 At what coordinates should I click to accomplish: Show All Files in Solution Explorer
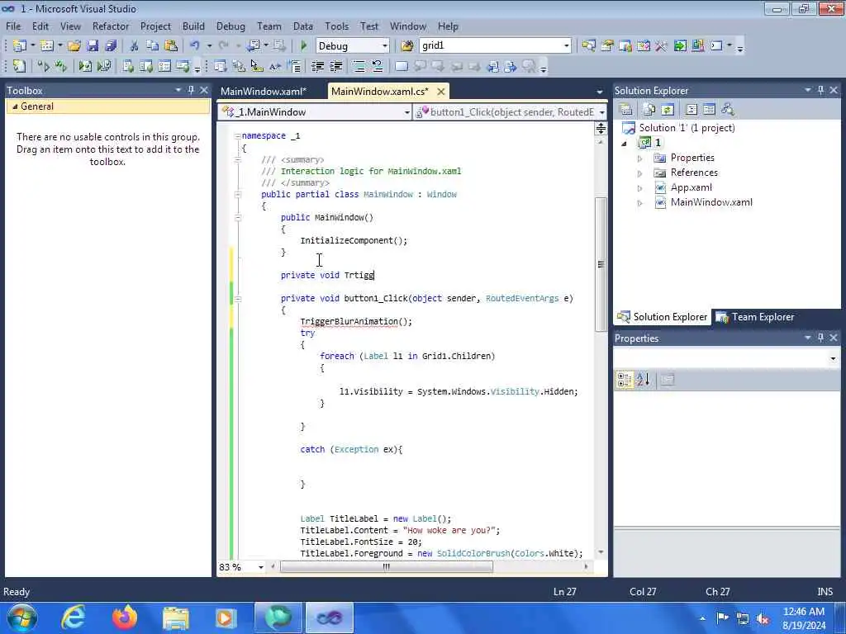click(x=649, y=110)
